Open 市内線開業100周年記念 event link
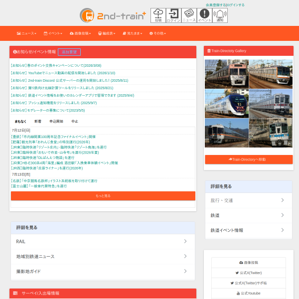 (x=53, y=137)
